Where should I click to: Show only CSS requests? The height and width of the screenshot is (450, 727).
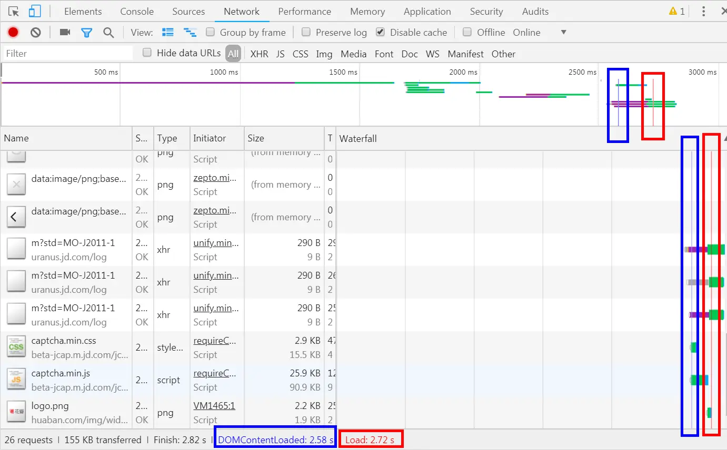(301, 54)
